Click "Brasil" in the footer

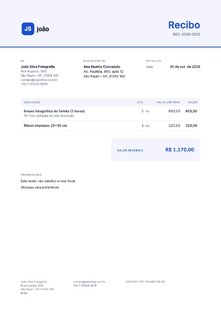[x=24, y=293]
